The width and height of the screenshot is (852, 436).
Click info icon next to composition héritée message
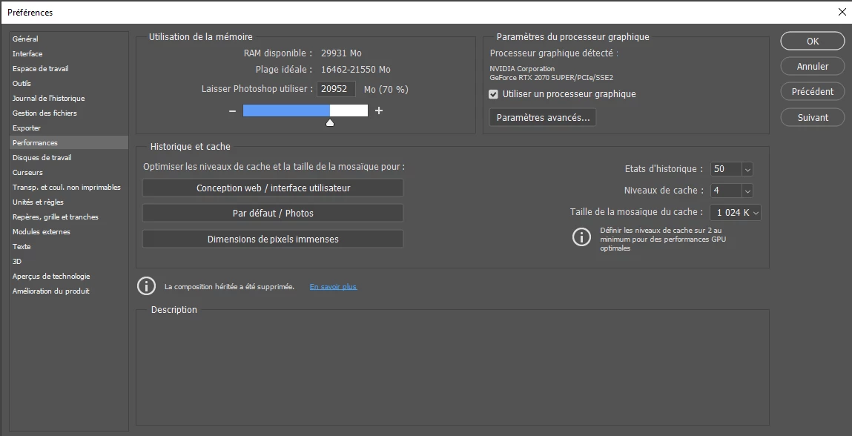(x=146, y=286)
